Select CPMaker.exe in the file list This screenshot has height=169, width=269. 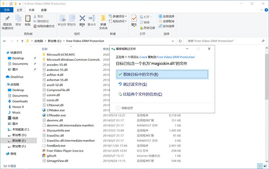click(x=56, y=110)
